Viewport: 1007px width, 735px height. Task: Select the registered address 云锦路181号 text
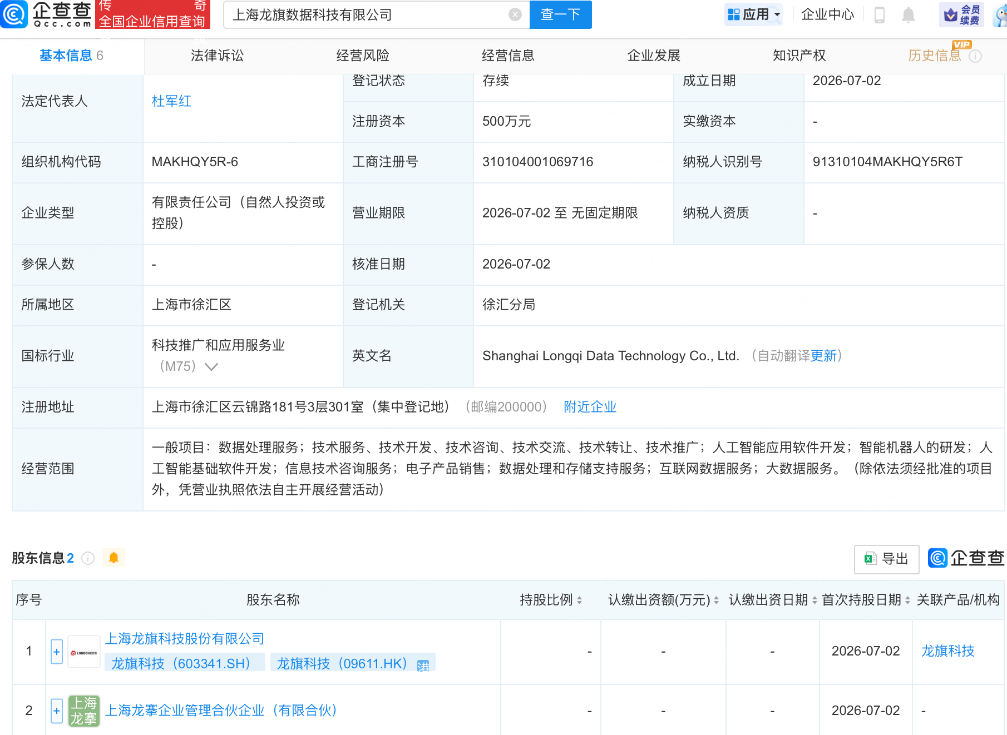coord(301,407)
